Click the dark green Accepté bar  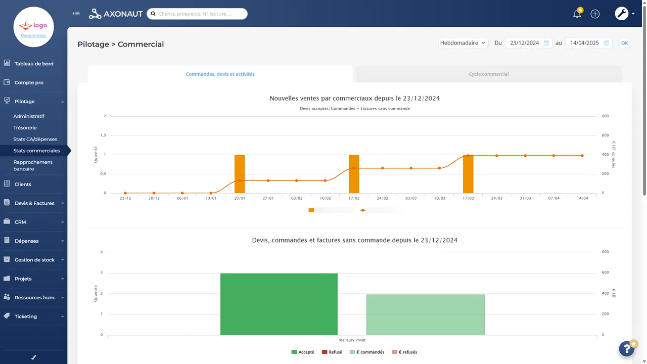(x=279, y=304)
